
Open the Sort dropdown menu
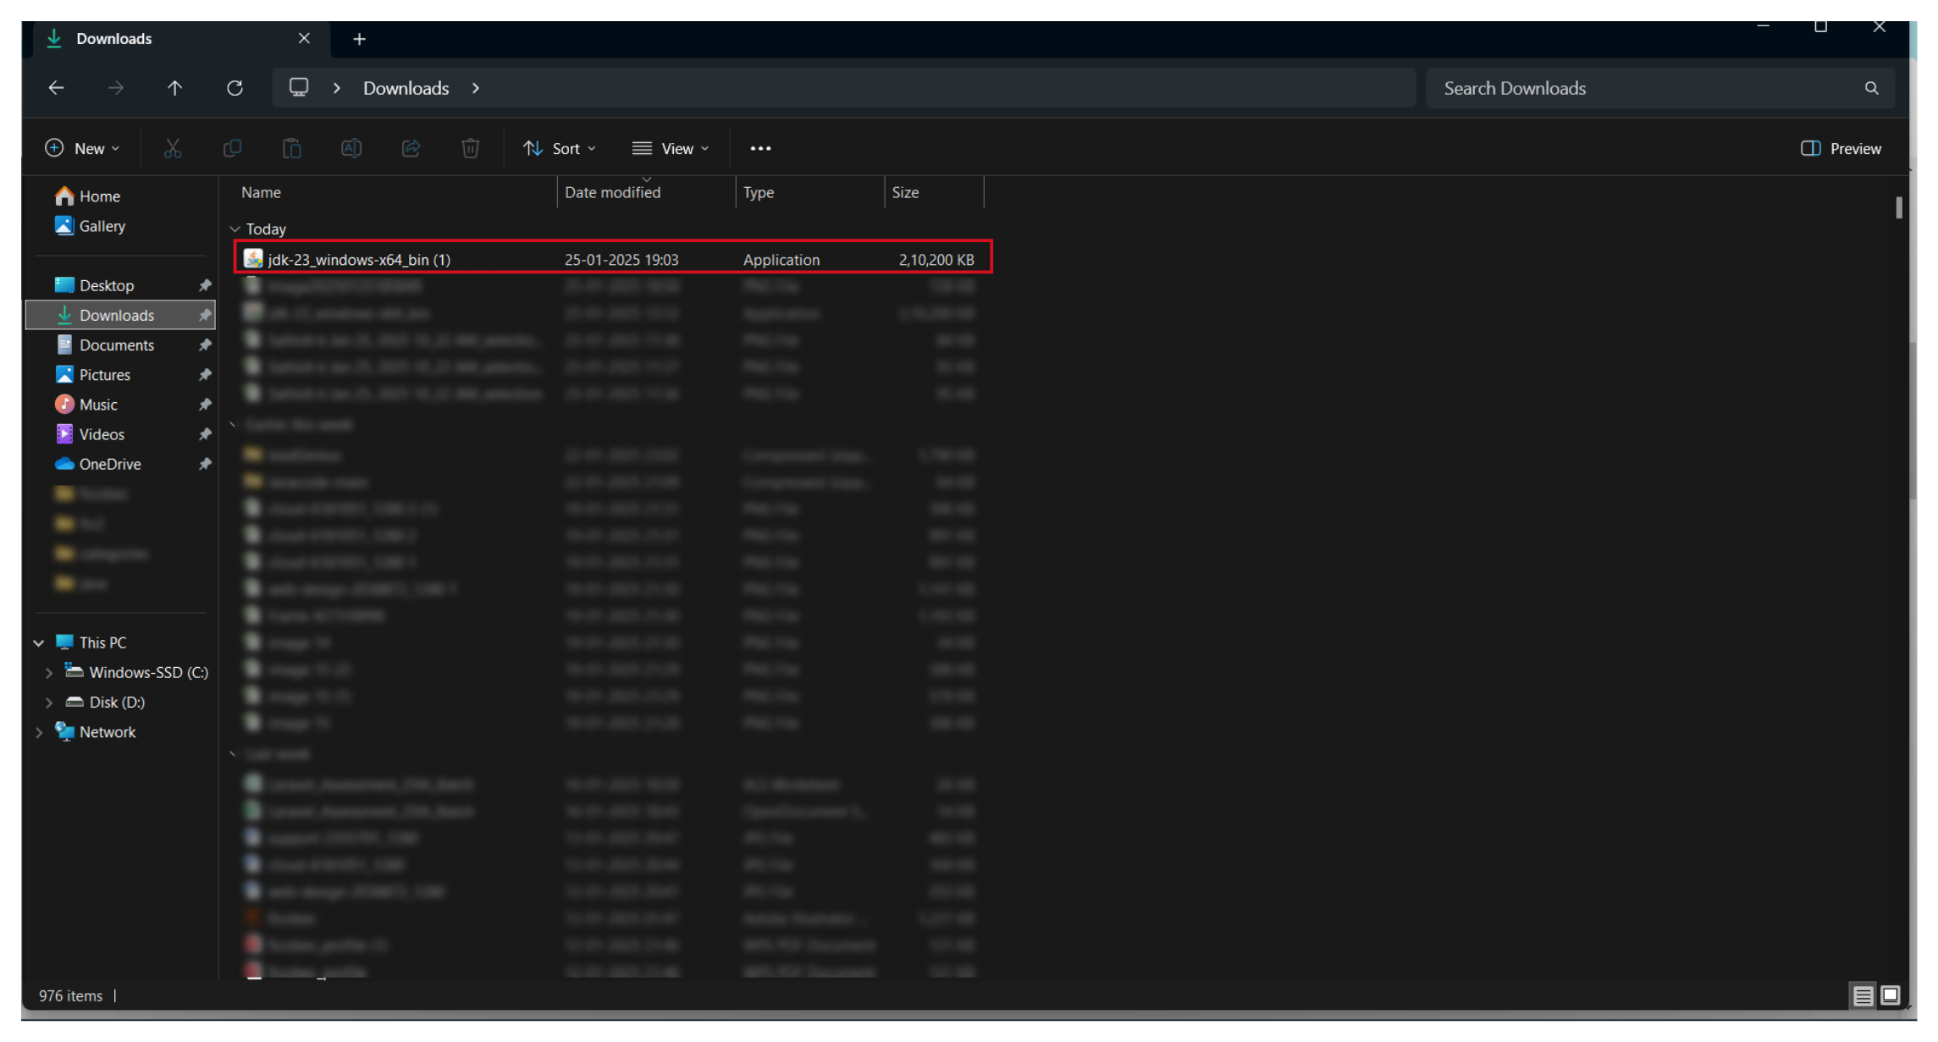coord(560,148)
